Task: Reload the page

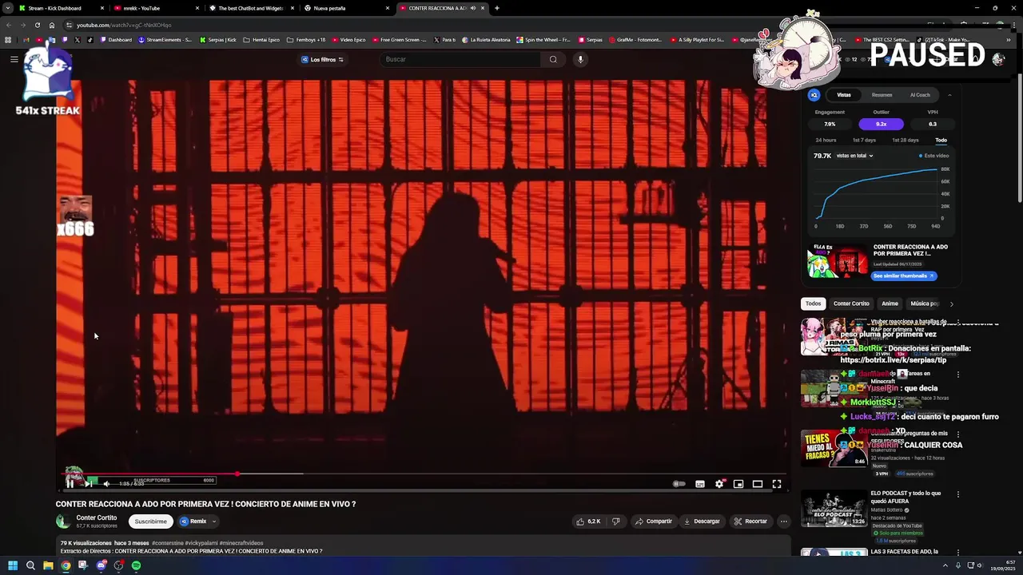Action: 38,25
